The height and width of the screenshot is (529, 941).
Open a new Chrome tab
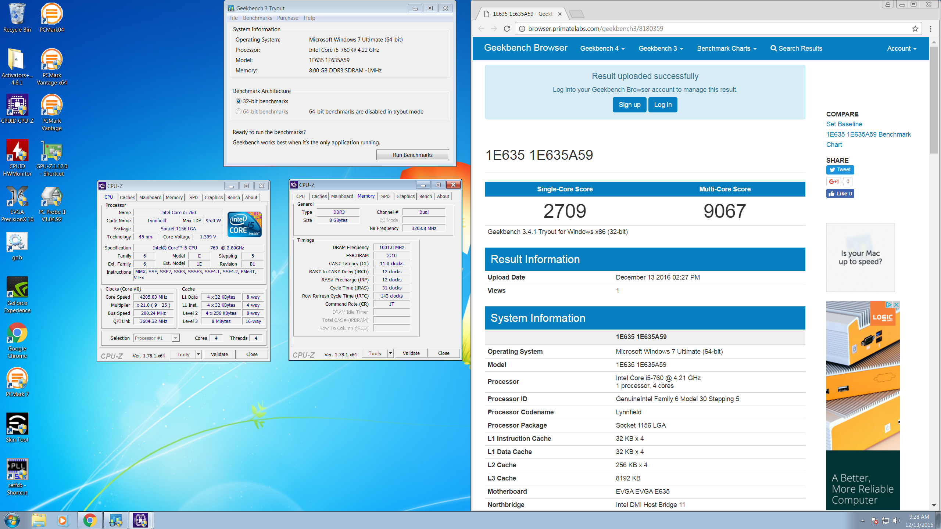576,14
